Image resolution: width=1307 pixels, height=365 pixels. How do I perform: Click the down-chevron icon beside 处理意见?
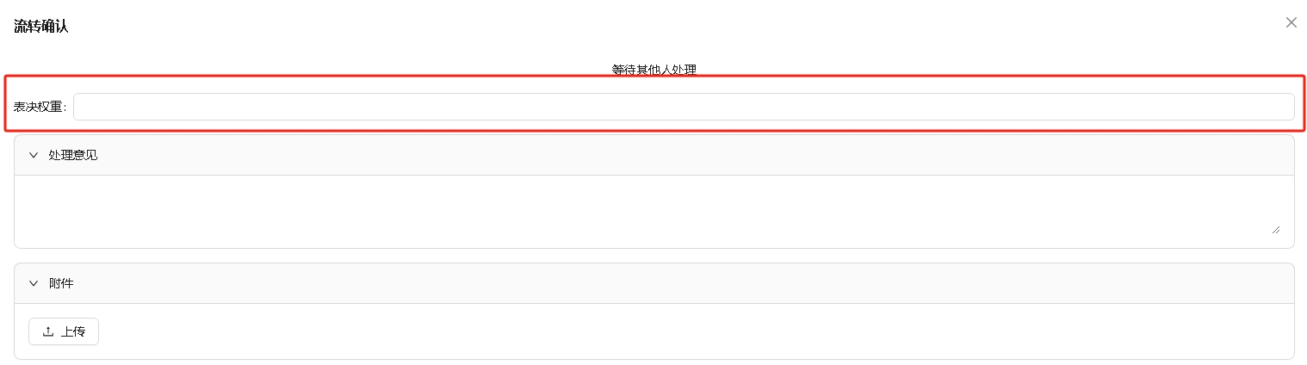[x=34, y=155]
